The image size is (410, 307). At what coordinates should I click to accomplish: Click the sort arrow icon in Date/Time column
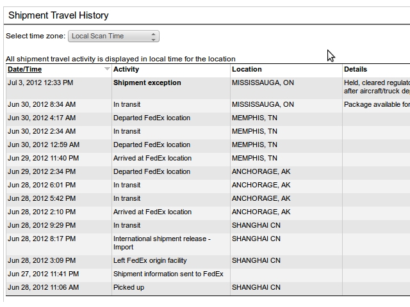click(107, 68)
